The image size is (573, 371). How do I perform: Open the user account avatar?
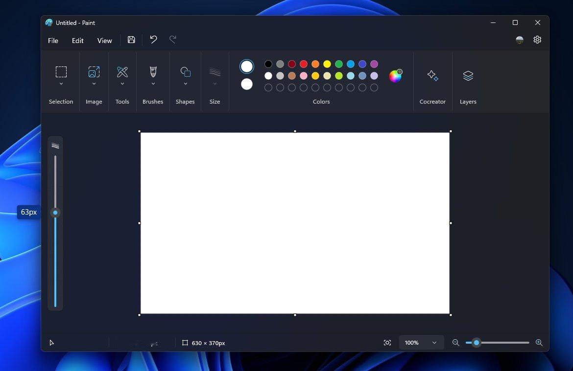pyautogui.click(x=519, y=40)
